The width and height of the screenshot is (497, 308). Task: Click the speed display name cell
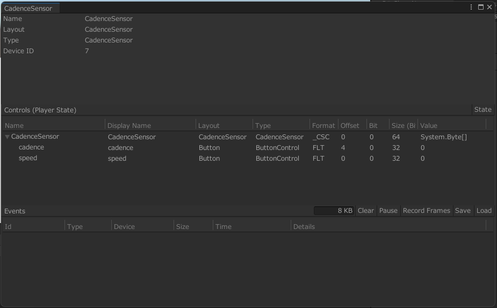(117, 159)
